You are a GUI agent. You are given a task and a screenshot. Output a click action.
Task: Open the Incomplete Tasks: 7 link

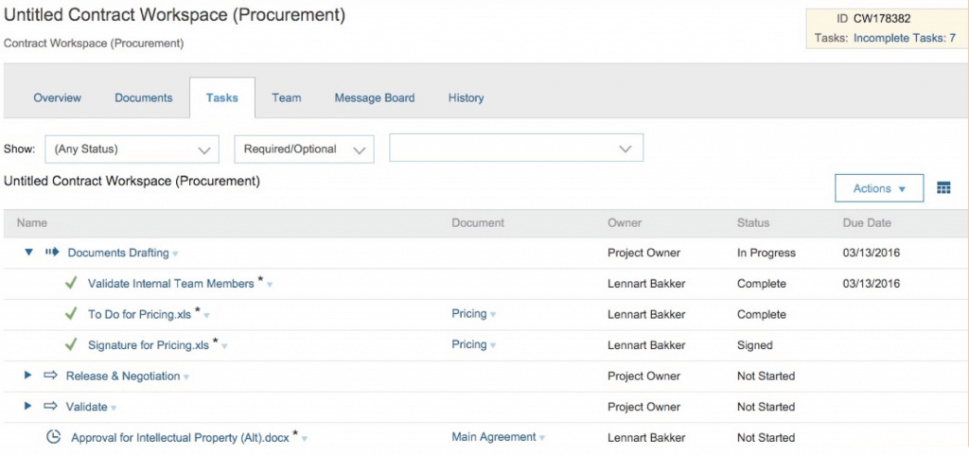pyautogui.click(x=905, y=38)
